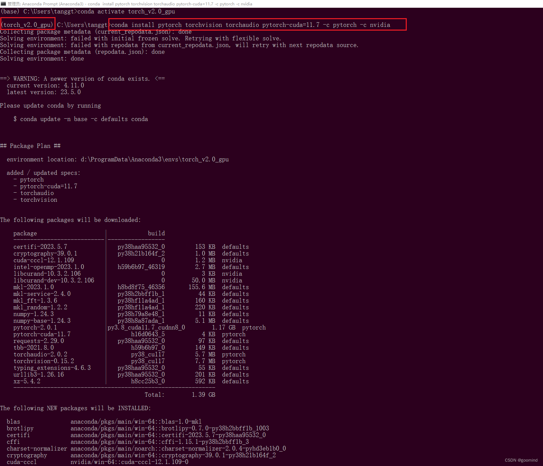Click the cuda-cccl-12.1.109 package row
Image resolution: width=543 pixels, height=466 pixels.
pos(128,260)
